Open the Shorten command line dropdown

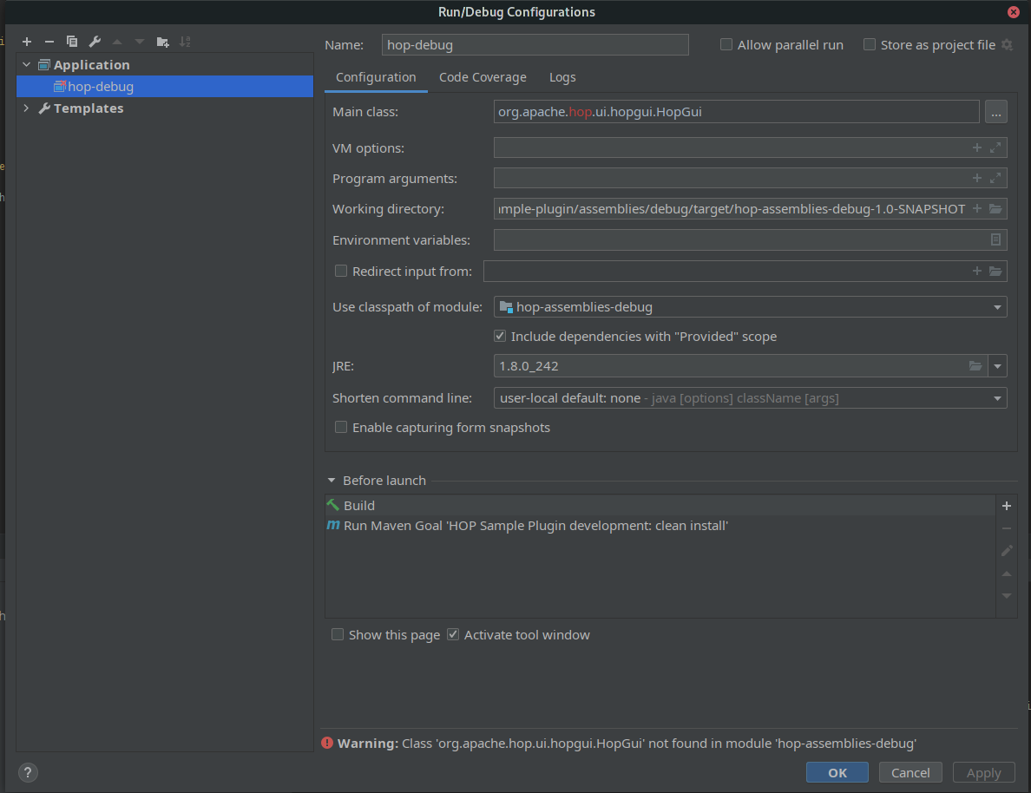[997, 397]
